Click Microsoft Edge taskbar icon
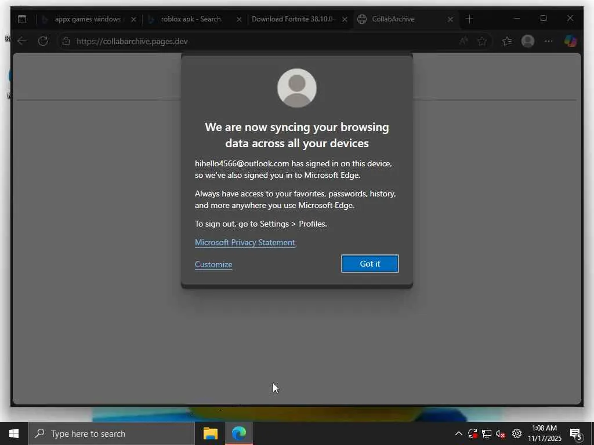This screenshot has height=445, width=594. 239,433
